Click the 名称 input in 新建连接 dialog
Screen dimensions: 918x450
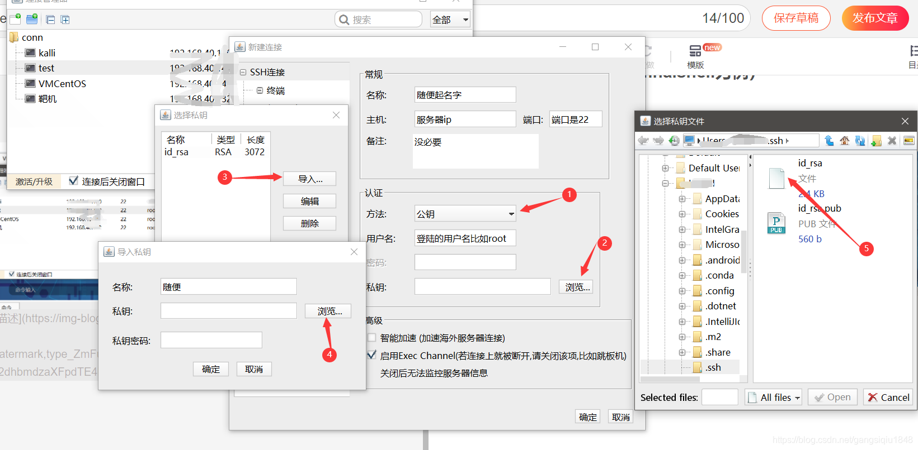coord(465,95)
